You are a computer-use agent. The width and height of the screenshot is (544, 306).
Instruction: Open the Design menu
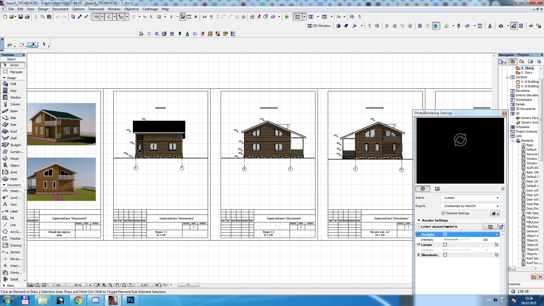point(43,9)
